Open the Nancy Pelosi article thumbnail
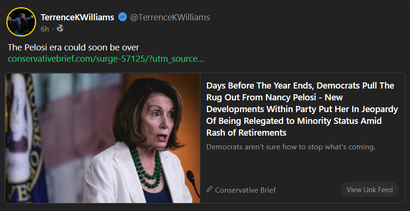This screenshot has height=211, width=410. pyautogui.click(x=103, y=138)
